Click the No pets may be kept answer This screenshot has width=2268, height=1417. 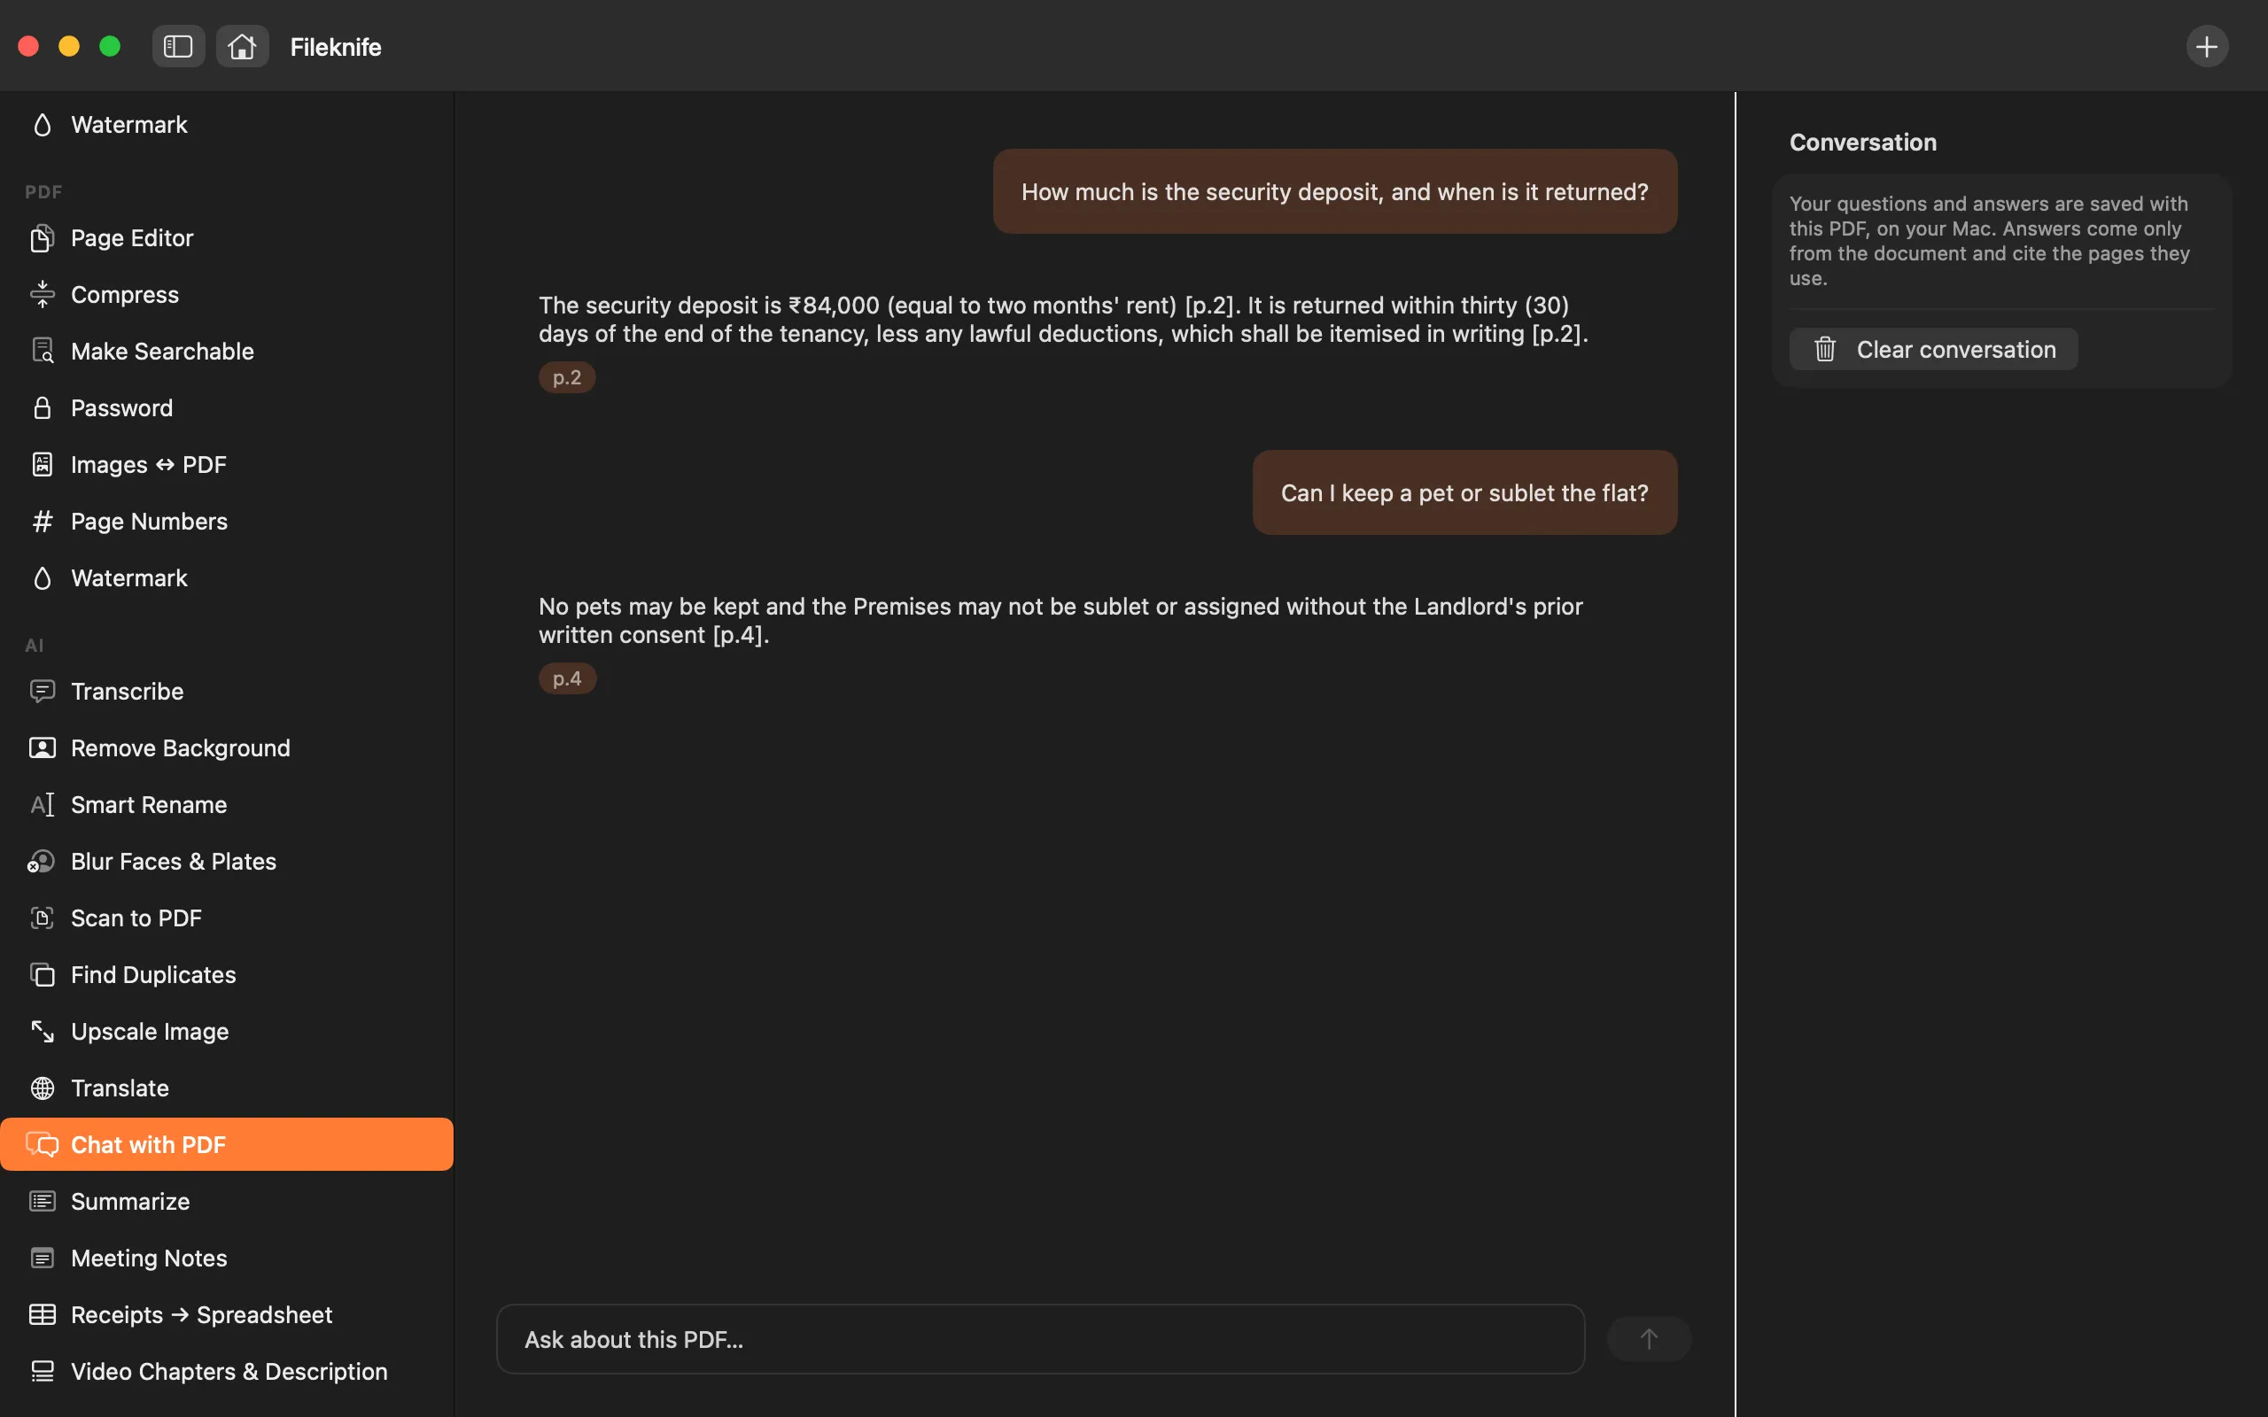(1060, 621)
